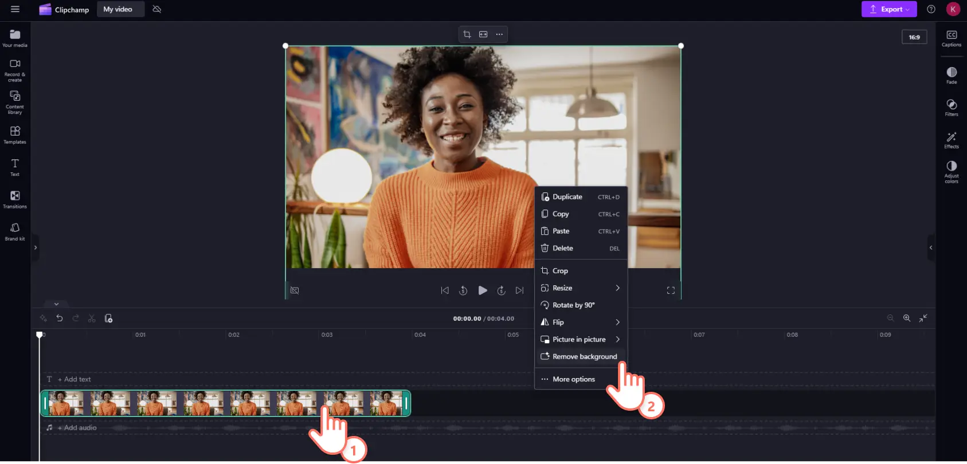Viewport: 967px width, 464px height.
Task: Open Adjust colors panel
Action: coord(952,172)
